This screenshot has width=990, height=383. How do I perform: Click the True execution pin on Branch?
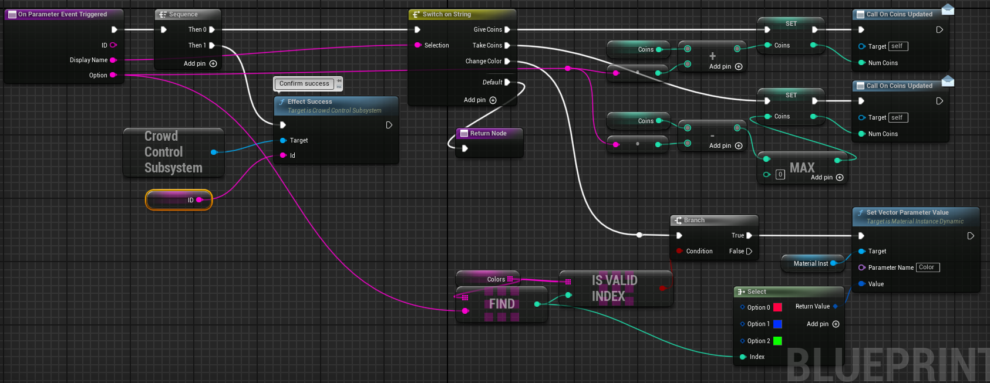749,235
